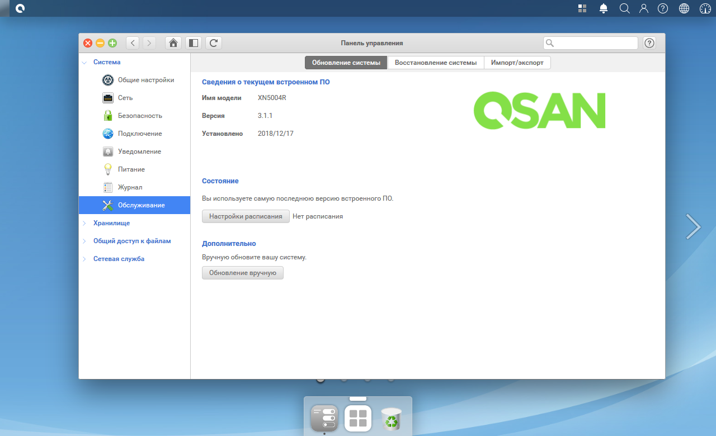
Task: Navigate forward with the right arrow
Action: [149, 42]
